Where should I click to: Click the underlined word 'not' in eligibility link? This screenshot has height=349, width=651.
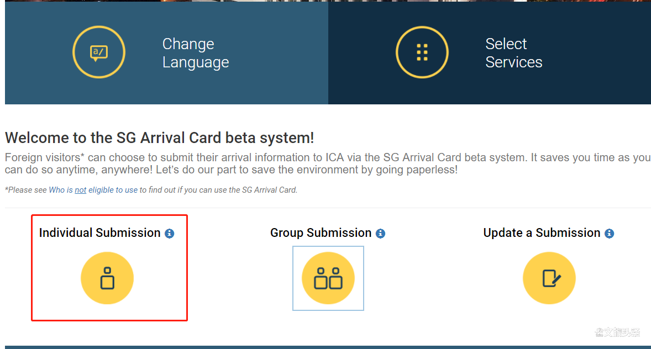81,190
